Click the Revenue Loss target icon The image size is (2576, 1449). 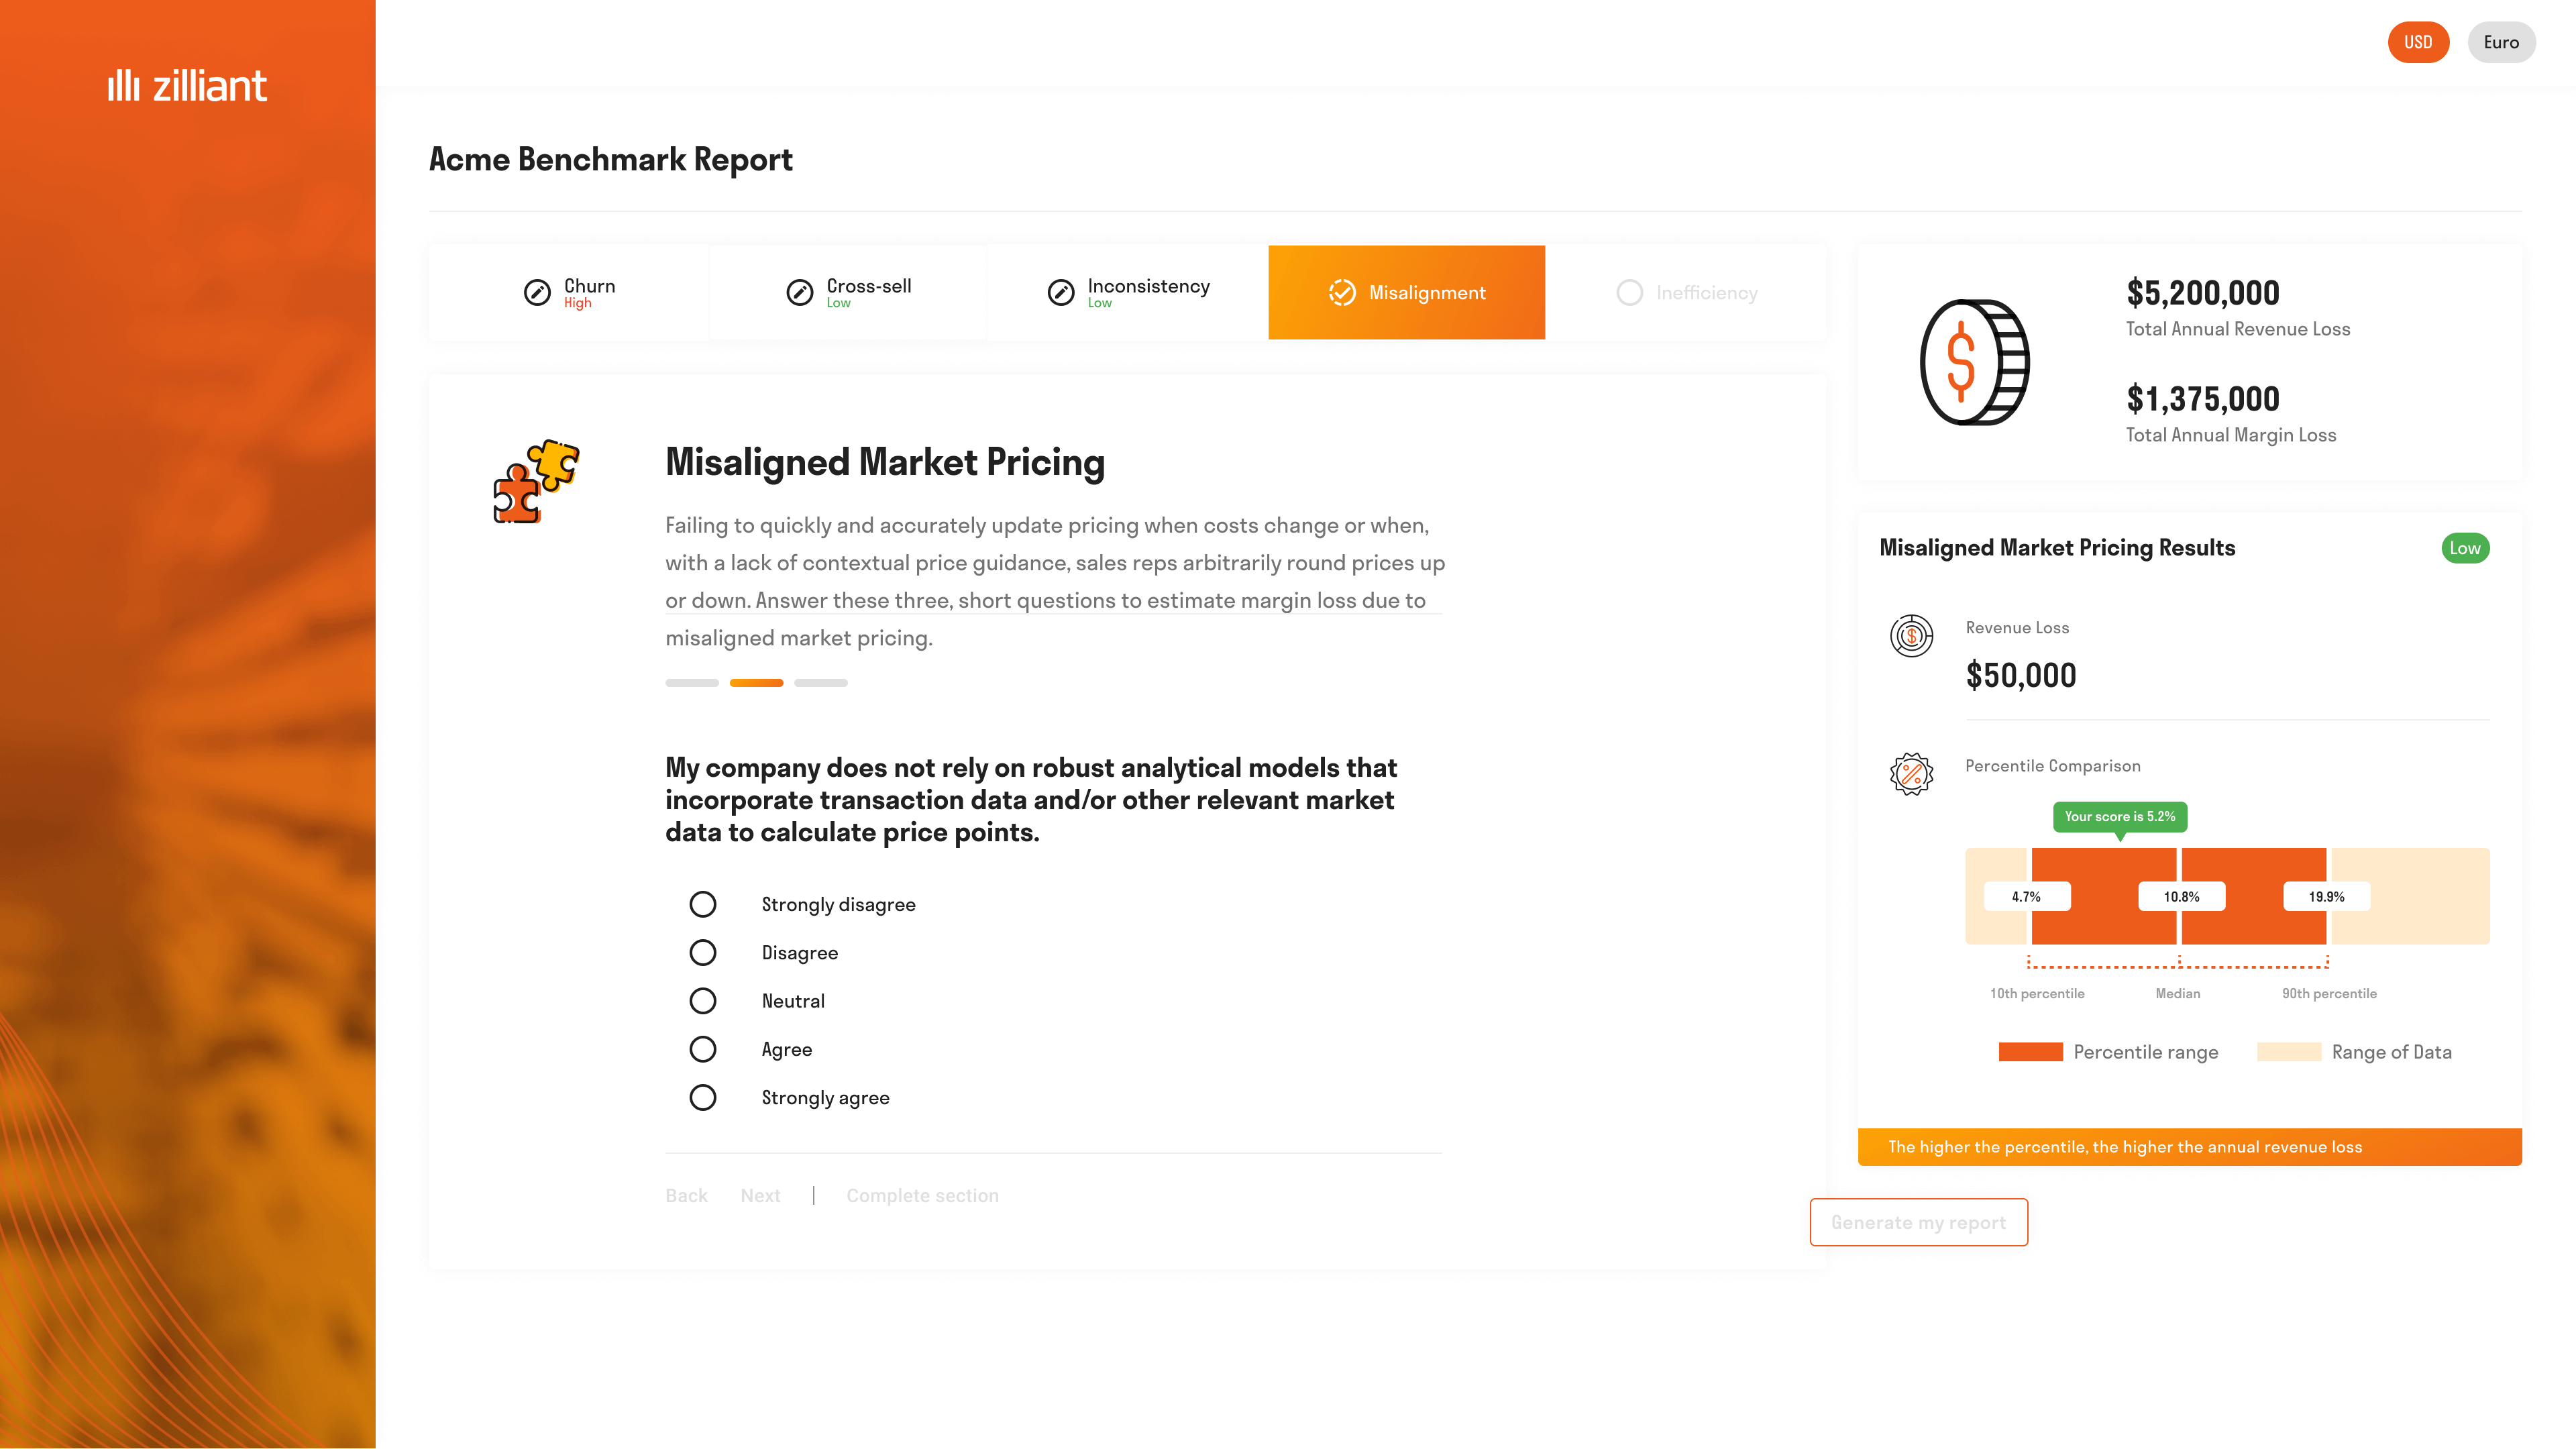(1911, 636)
